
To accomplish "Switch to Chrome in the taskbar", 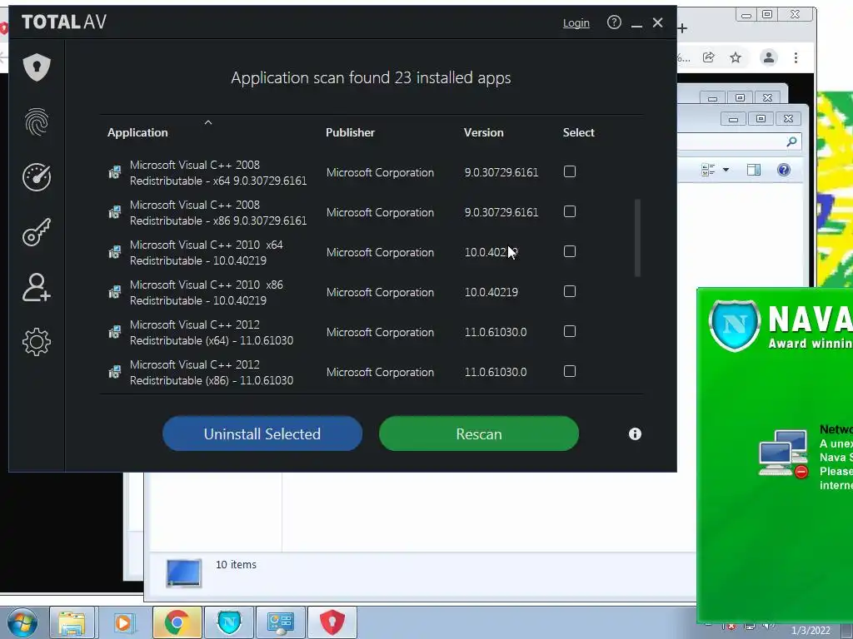I will pos(177,622).
